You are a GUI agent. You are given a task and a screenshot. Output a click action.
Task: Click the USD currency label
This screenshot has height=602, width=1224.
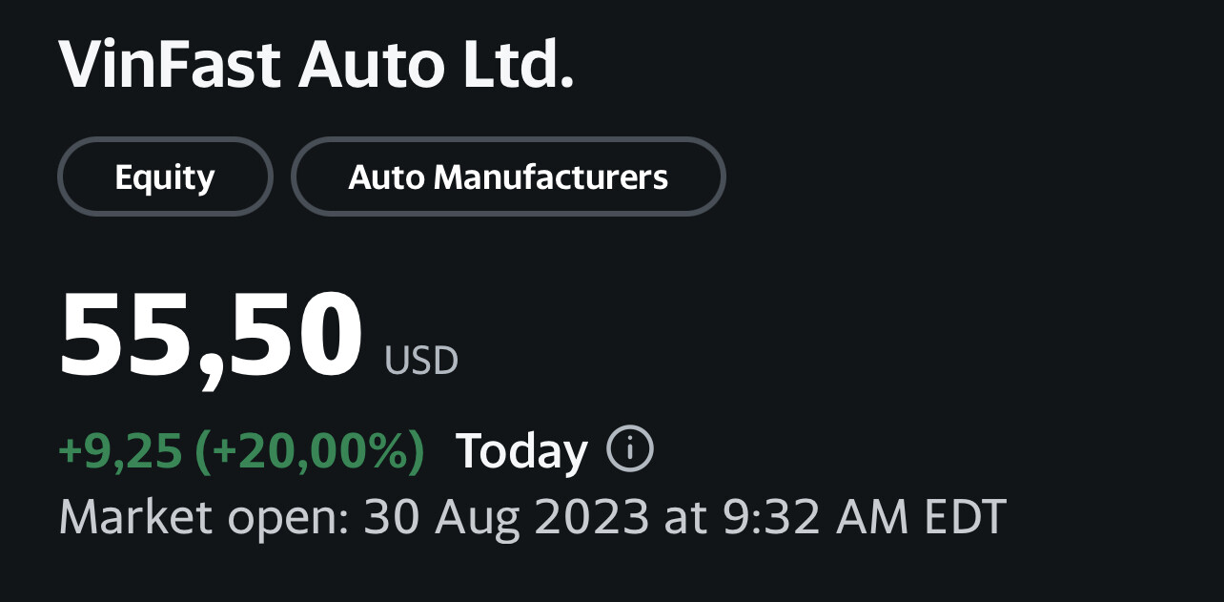coord(421,362)
